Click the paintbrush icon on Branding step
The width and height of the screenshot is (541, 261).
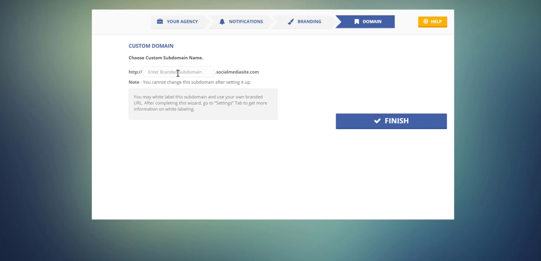point(291,21)
